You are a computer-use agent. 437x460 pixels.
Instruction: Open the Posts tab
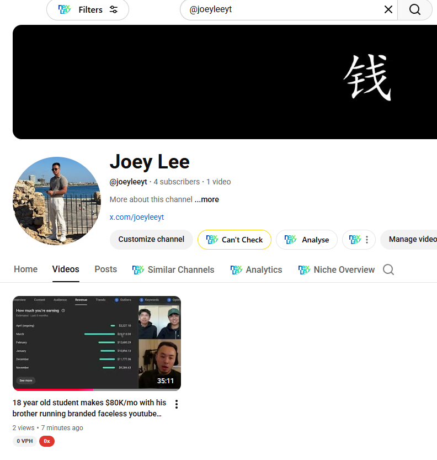pyautogui.click(x=106, y=269)
